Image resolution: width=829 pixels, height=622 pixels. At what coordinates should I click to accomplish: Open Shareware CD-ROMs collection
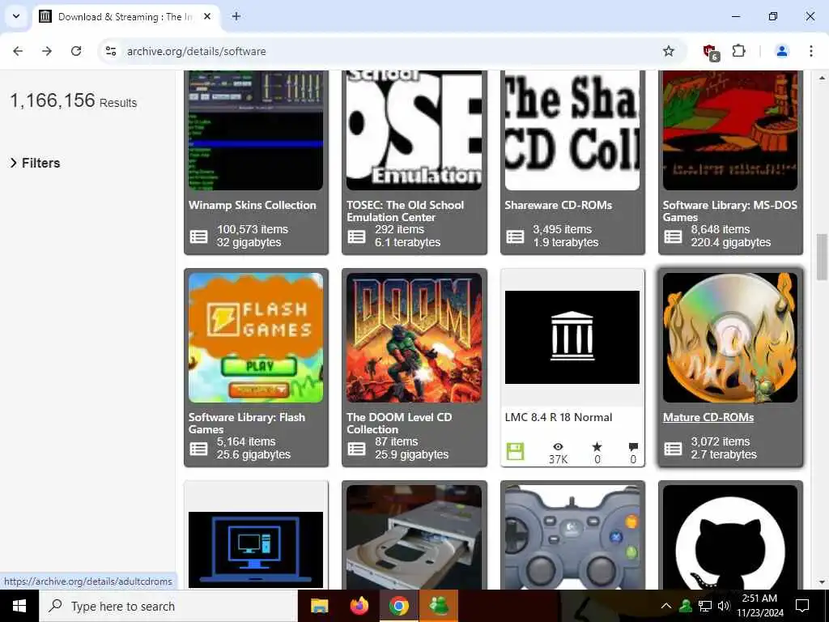(559, 205)
